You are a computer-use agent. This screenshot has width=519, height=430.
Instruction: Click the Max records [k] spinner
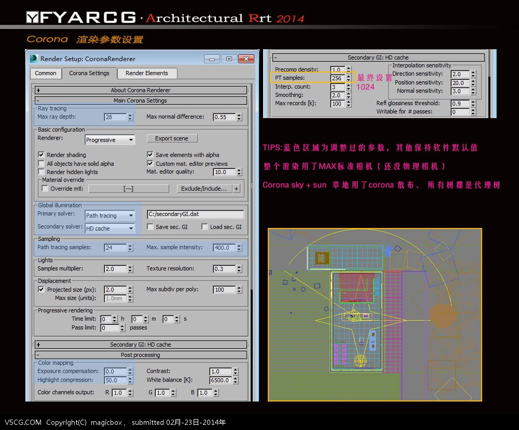coord(349,104)
